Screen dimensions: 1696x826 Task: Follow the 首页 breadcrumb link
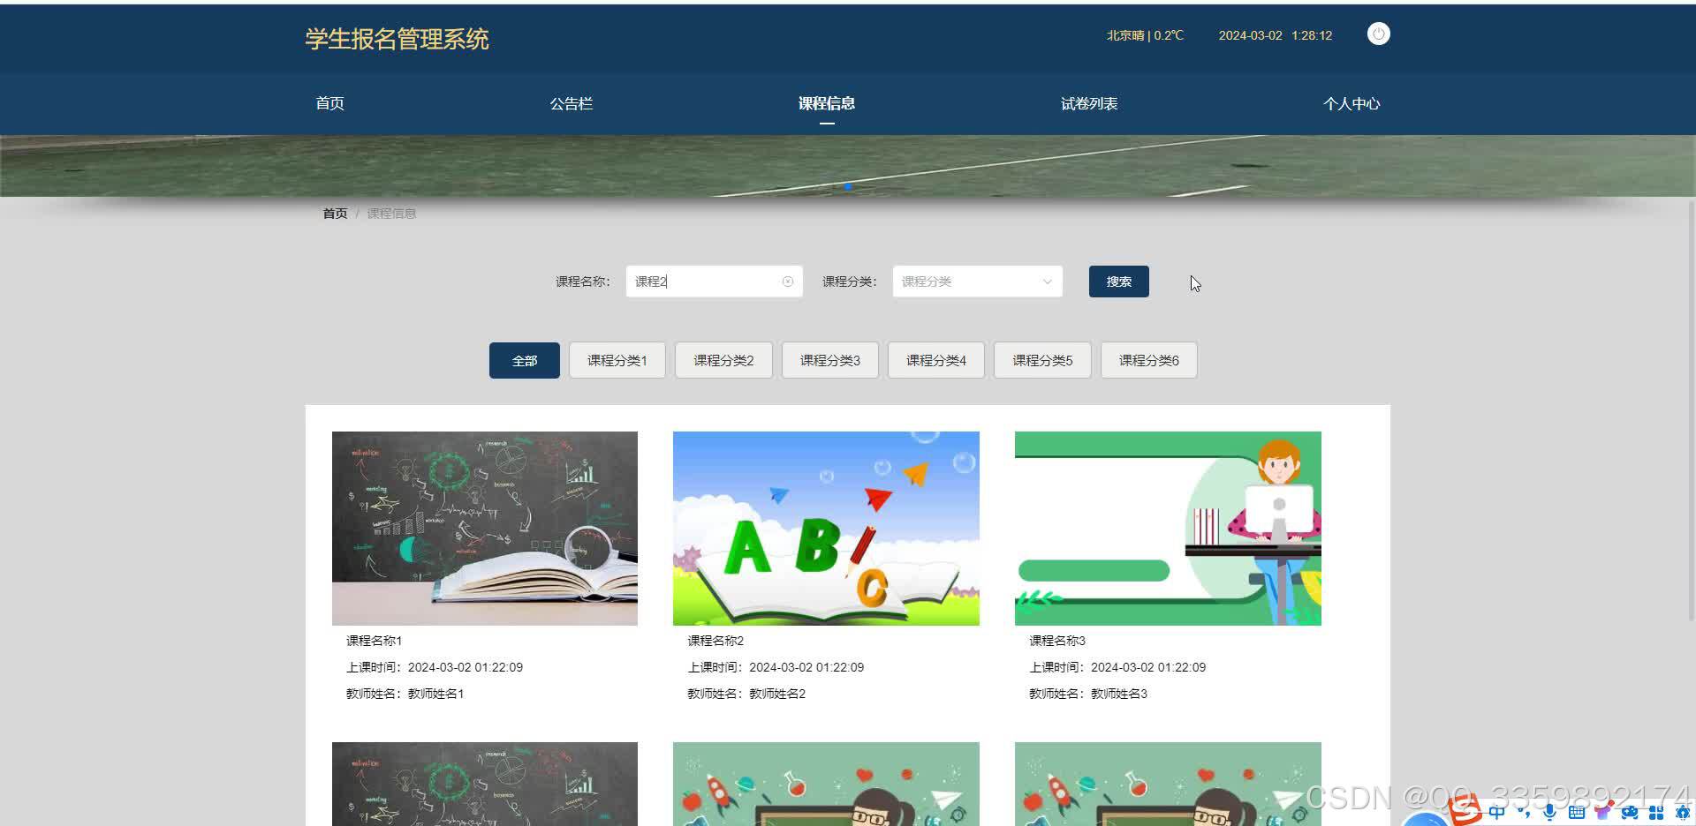pyautogui.click(x=334, y=213)
